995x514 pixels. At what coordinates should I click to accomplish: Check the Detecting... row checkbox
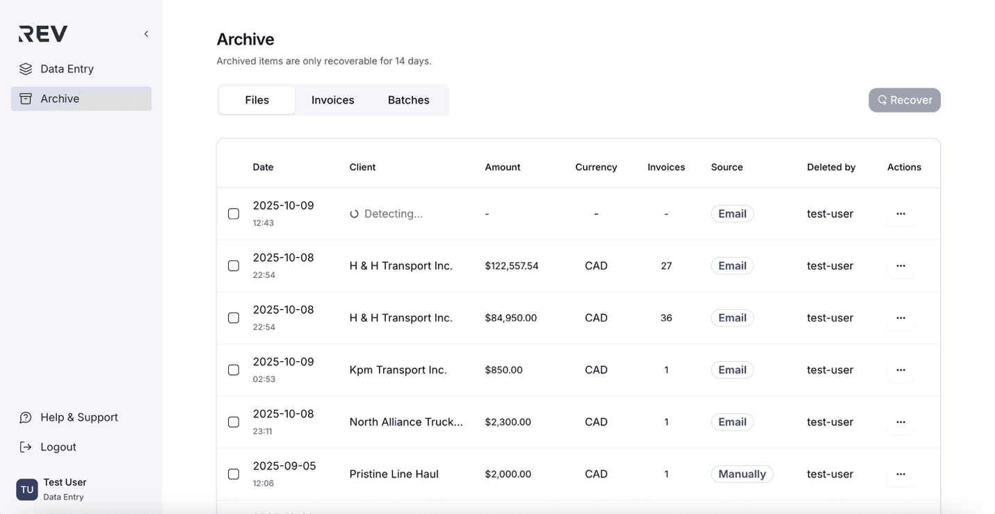234,214
